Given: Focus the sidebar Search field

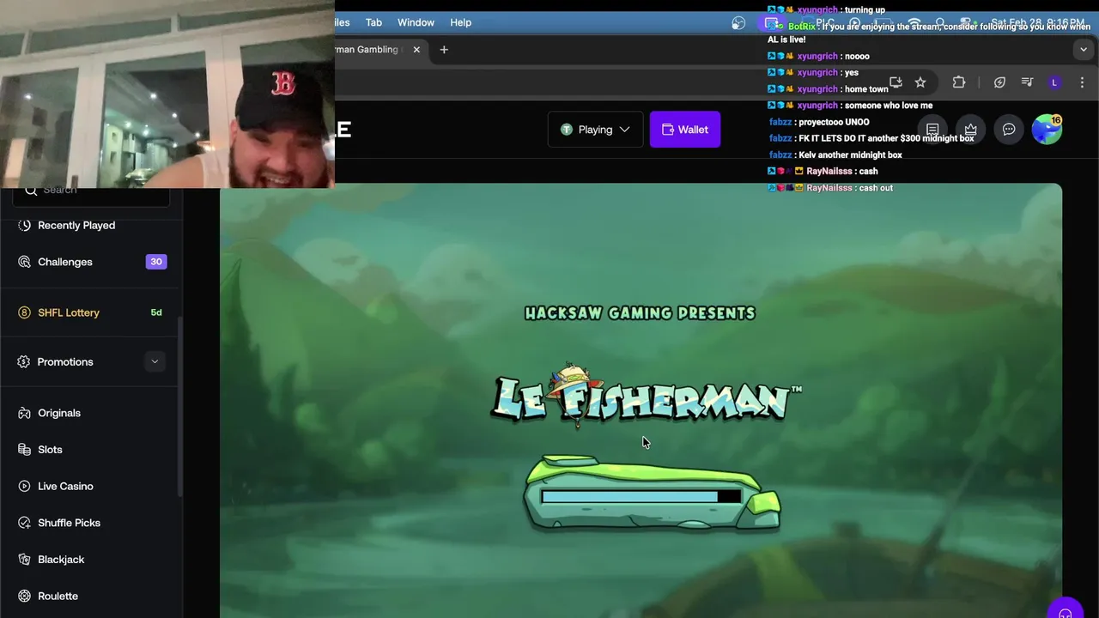Looking at the screenshot, I should point(91,191).
